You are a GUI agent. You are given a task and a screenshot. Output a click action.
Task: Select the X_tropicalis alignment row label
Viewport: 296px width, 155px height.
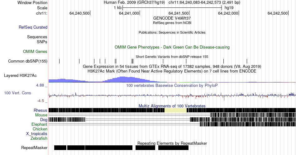[x=37, y=134]
